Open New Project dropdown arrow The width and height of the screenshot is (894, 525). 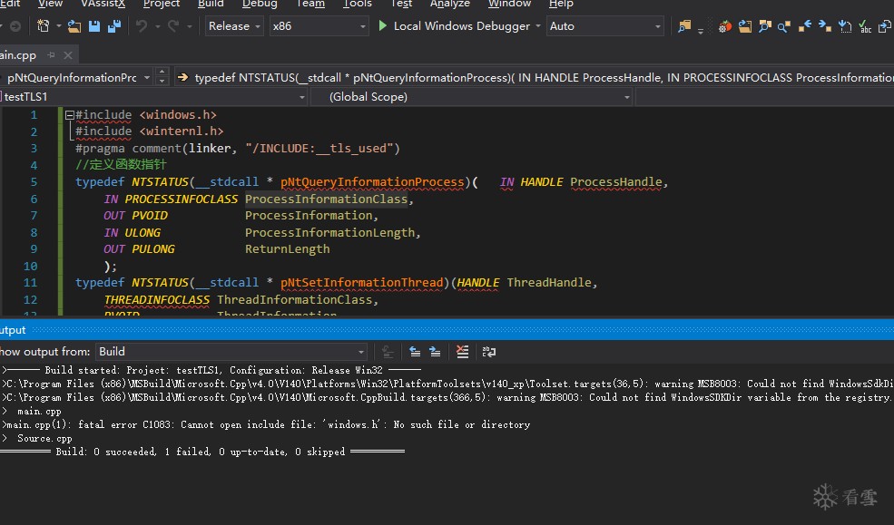(58, 26)
